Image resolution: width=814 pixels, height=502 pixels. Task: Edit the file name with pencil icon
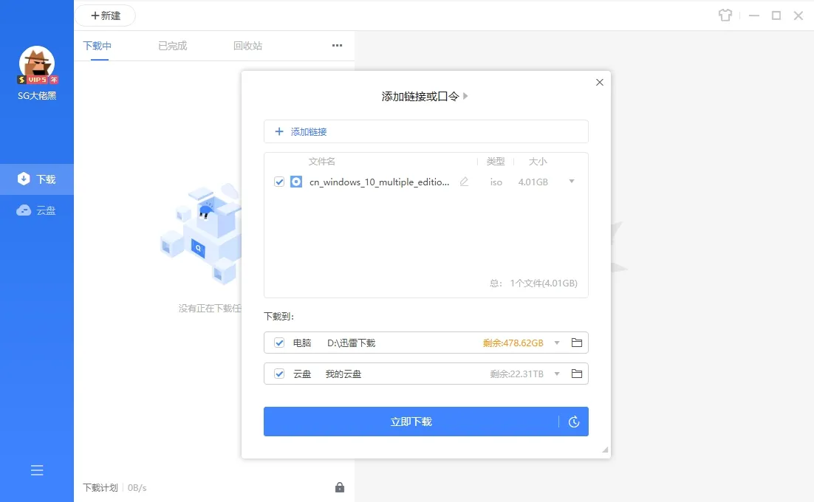(x=464, y=182)
